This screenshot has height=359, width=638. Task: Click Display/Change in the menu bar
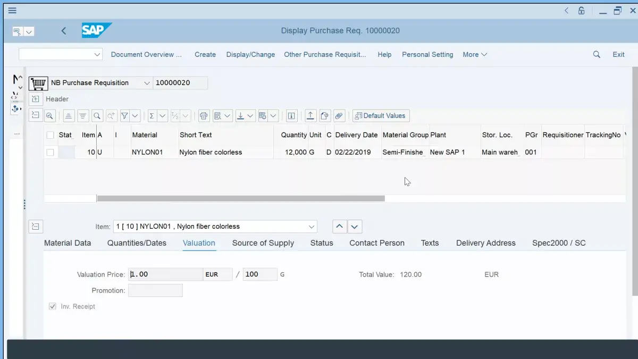point(250,54)
